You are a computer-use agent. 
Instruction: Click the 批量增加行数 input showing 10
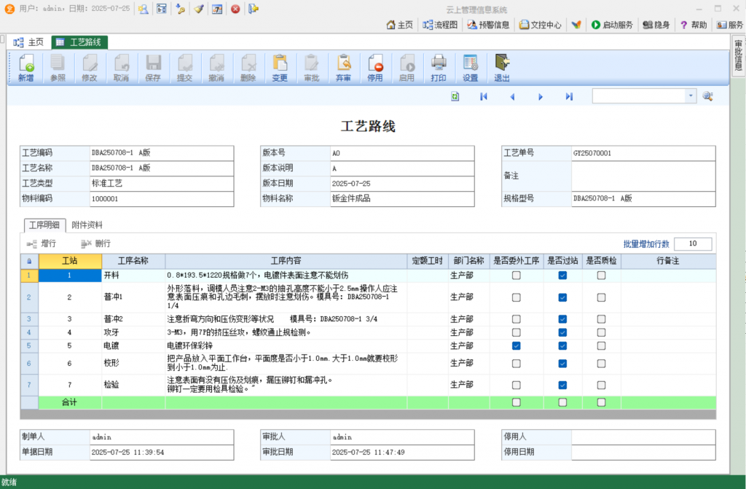pos(693,244)
